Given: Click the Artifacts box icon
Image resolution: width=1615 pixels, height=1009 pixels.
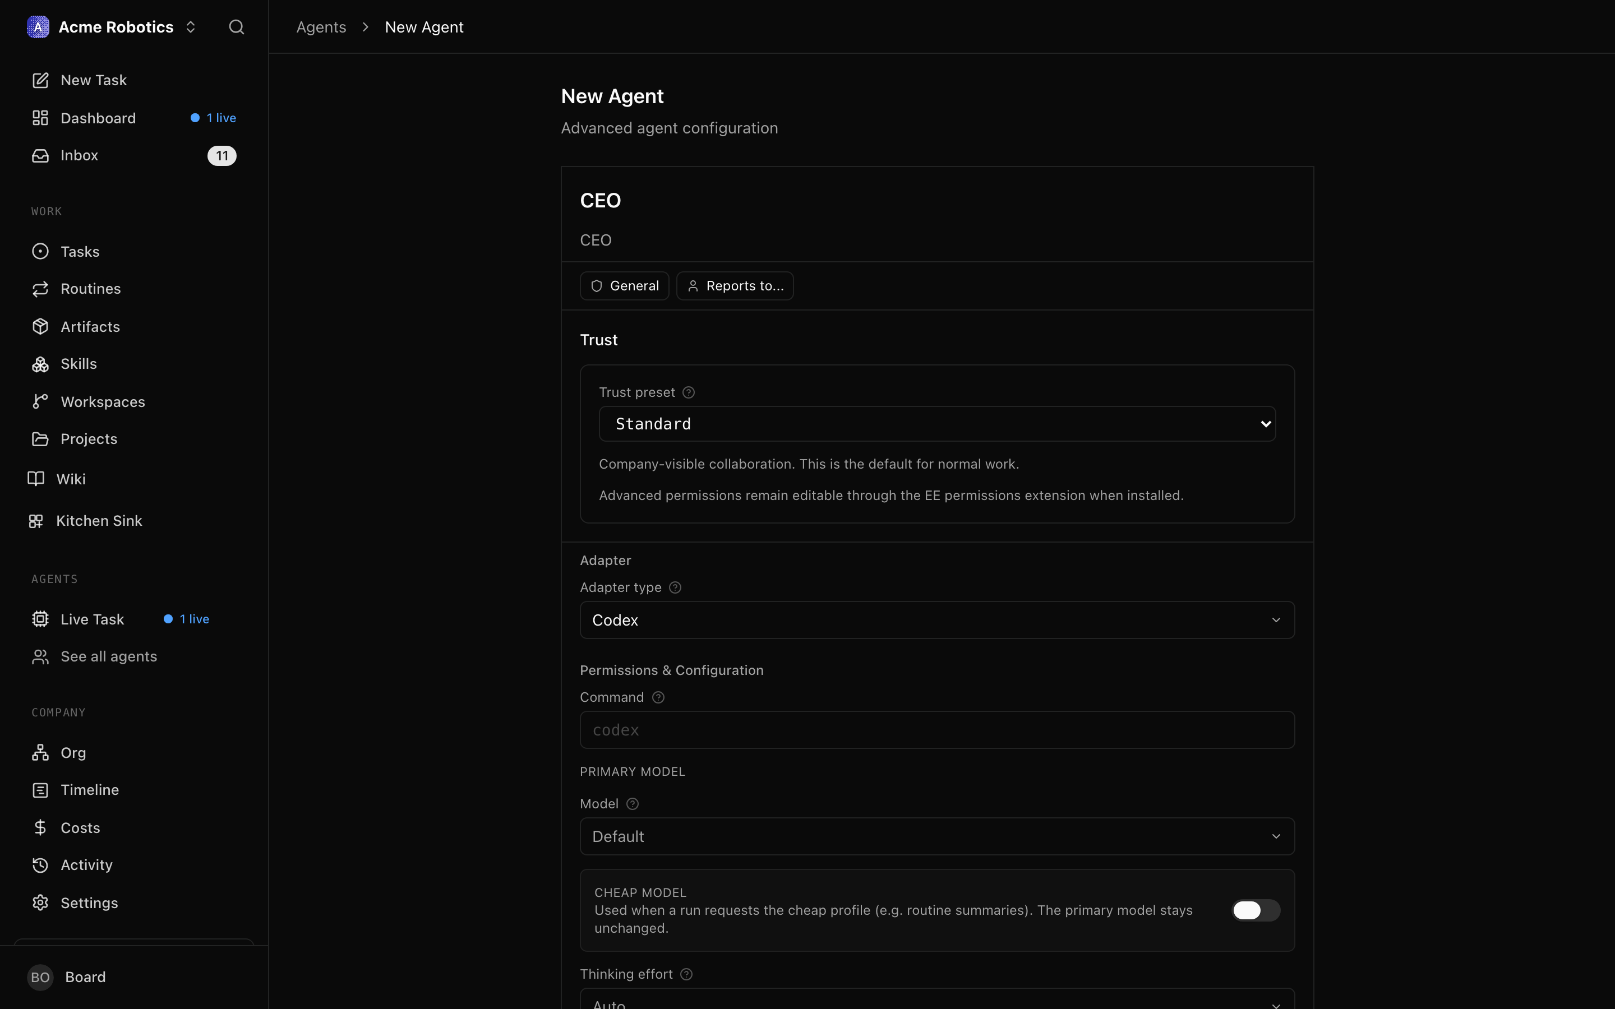Looking at the screenshot, I should [40, 326].
